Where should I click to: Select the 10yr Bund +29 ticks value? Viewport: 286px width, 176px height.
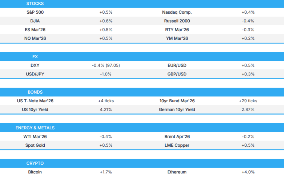click(248, 101)
